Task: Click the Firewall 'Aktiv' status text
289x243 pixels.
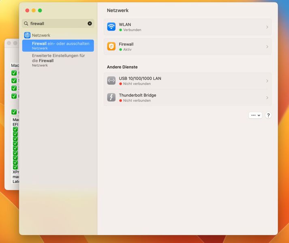Action: tap(127, 49)
